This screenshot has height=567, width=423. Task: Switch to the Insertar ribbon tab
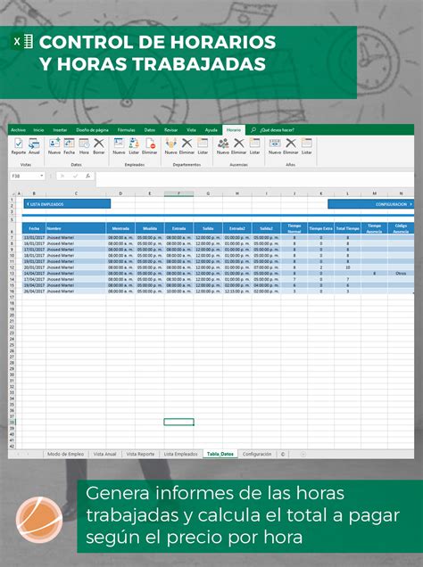coord(60,130)
